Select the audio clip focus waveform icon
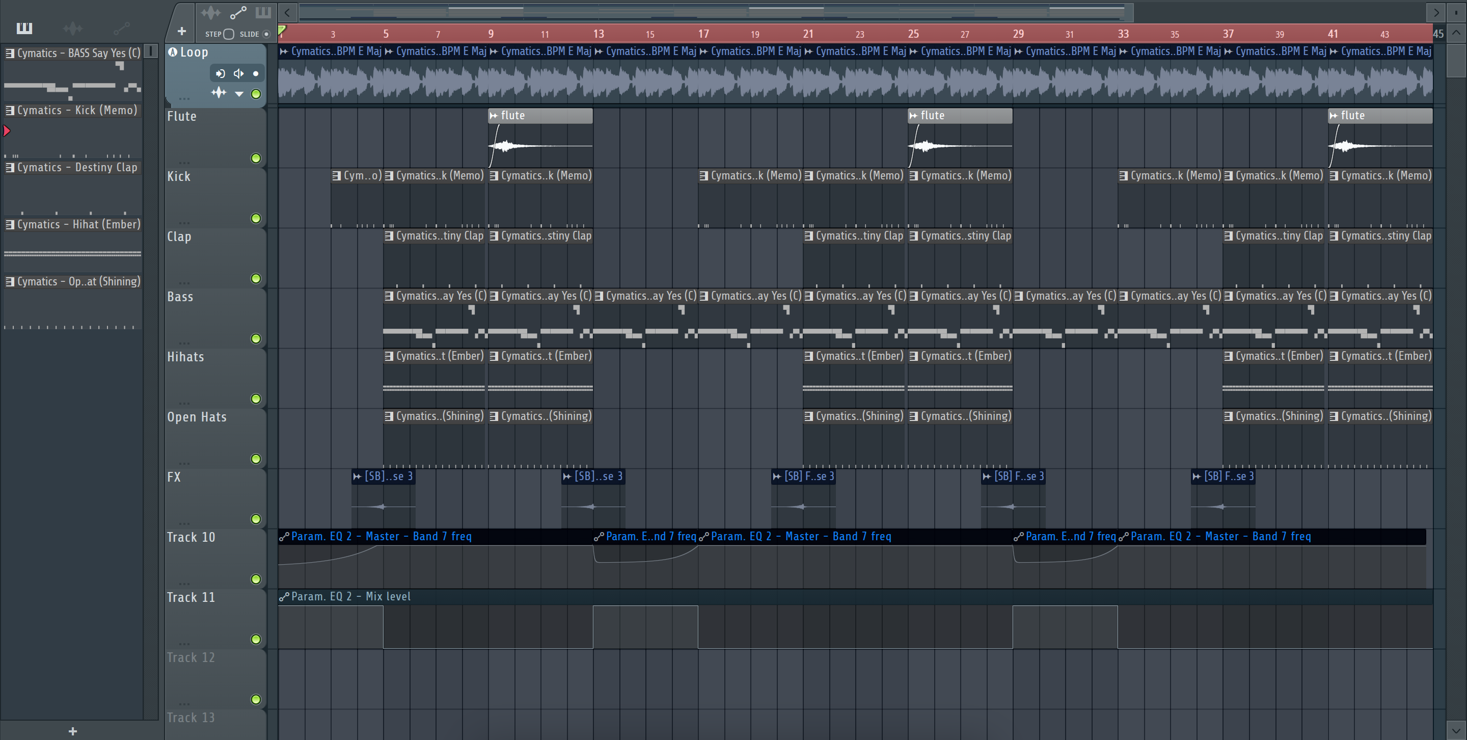 (x=210, y=13)
